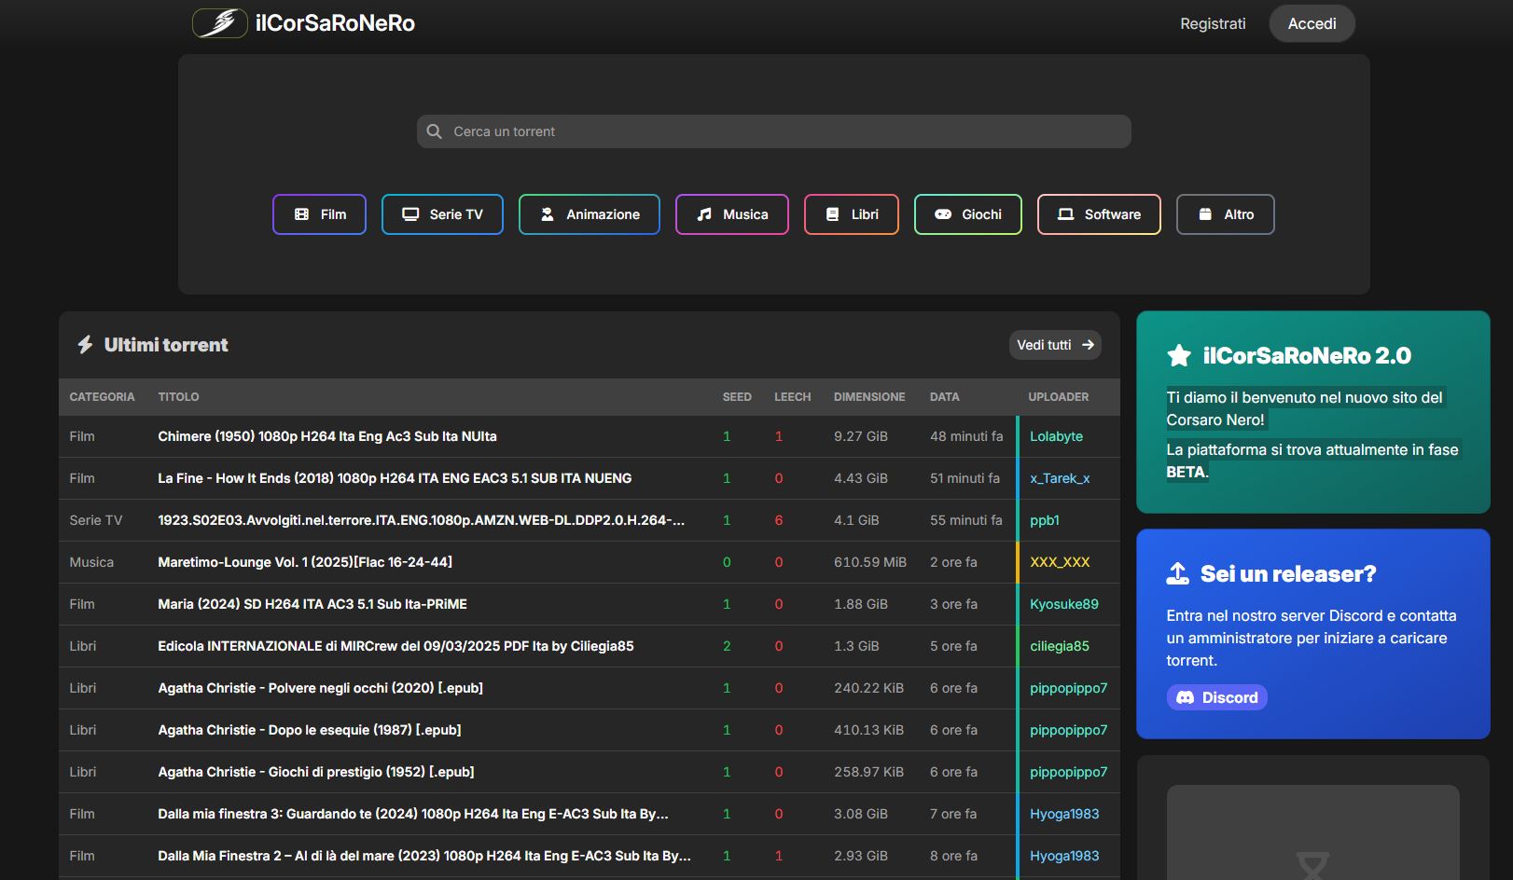1513x880 pixels.
Task: Click the Discord server button
Action: point(1216,697)
